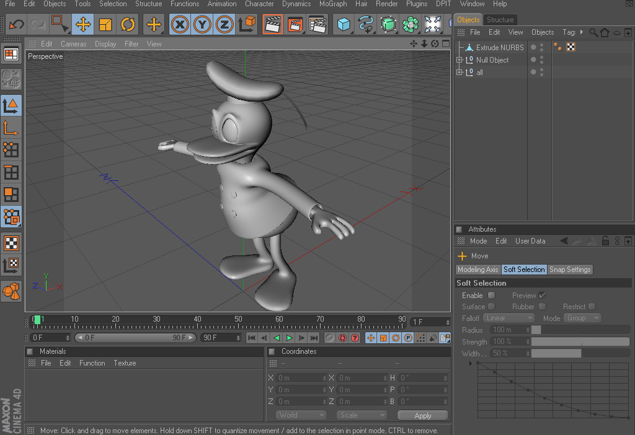Play animation backwards
The width and height of the screenshot is (635, 435).
click(x=277, y=338)
